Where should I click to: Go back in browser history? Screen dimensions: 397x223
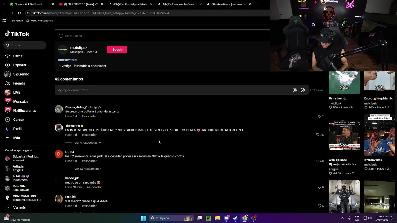click(4, 13)
